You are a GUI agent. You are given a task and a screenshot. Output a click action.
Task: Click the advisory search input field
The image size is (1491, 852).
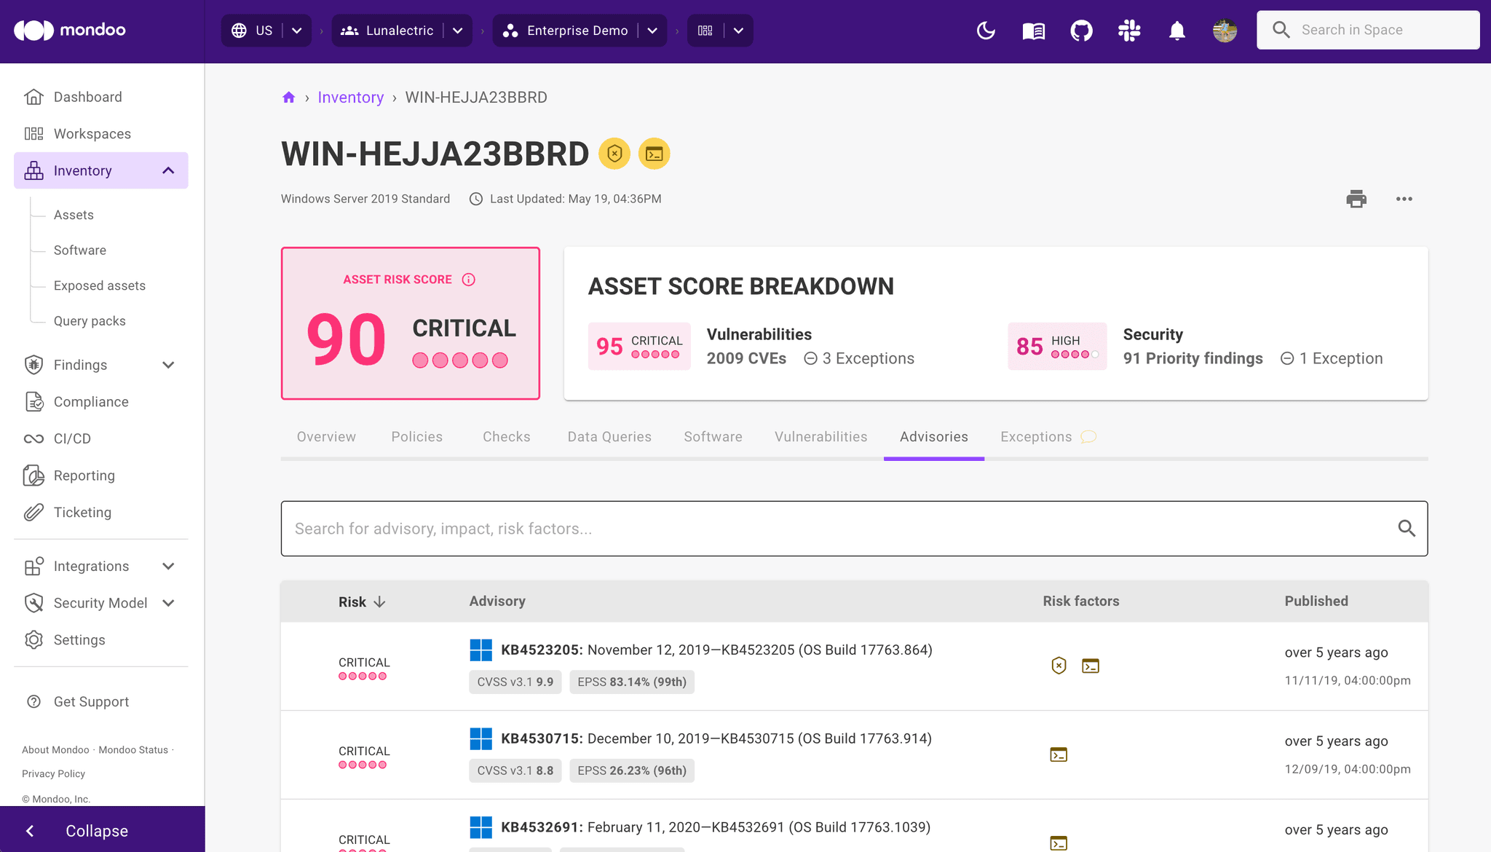pos(728,529)
